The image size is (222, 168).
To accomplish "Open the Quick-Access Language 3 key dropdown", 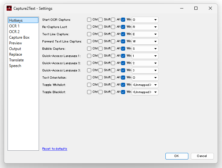I will [x=145, y=70].
